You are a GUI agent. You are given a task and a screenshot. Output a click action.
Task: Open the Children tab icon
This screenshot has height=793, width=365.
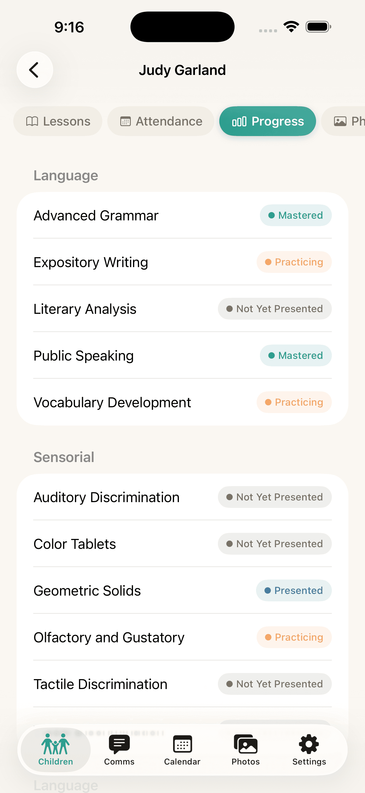pyautogui.click(x=55, y=744)
